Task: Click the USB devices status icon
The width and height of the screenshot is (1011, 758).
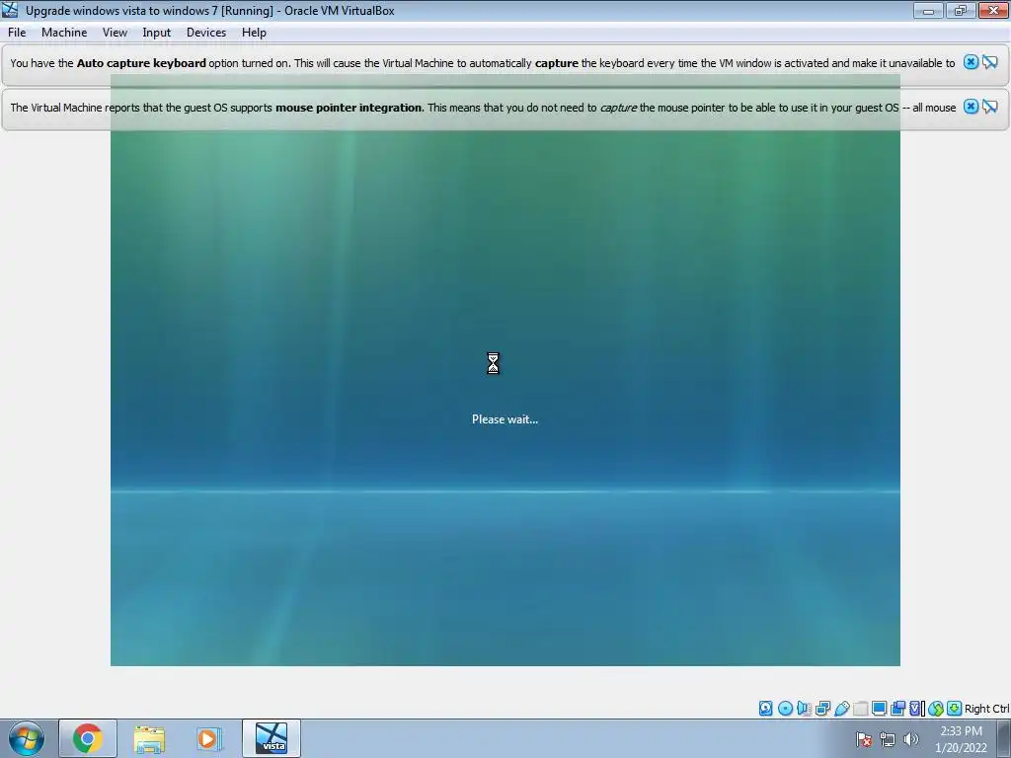Action: (x=841, y=709)
